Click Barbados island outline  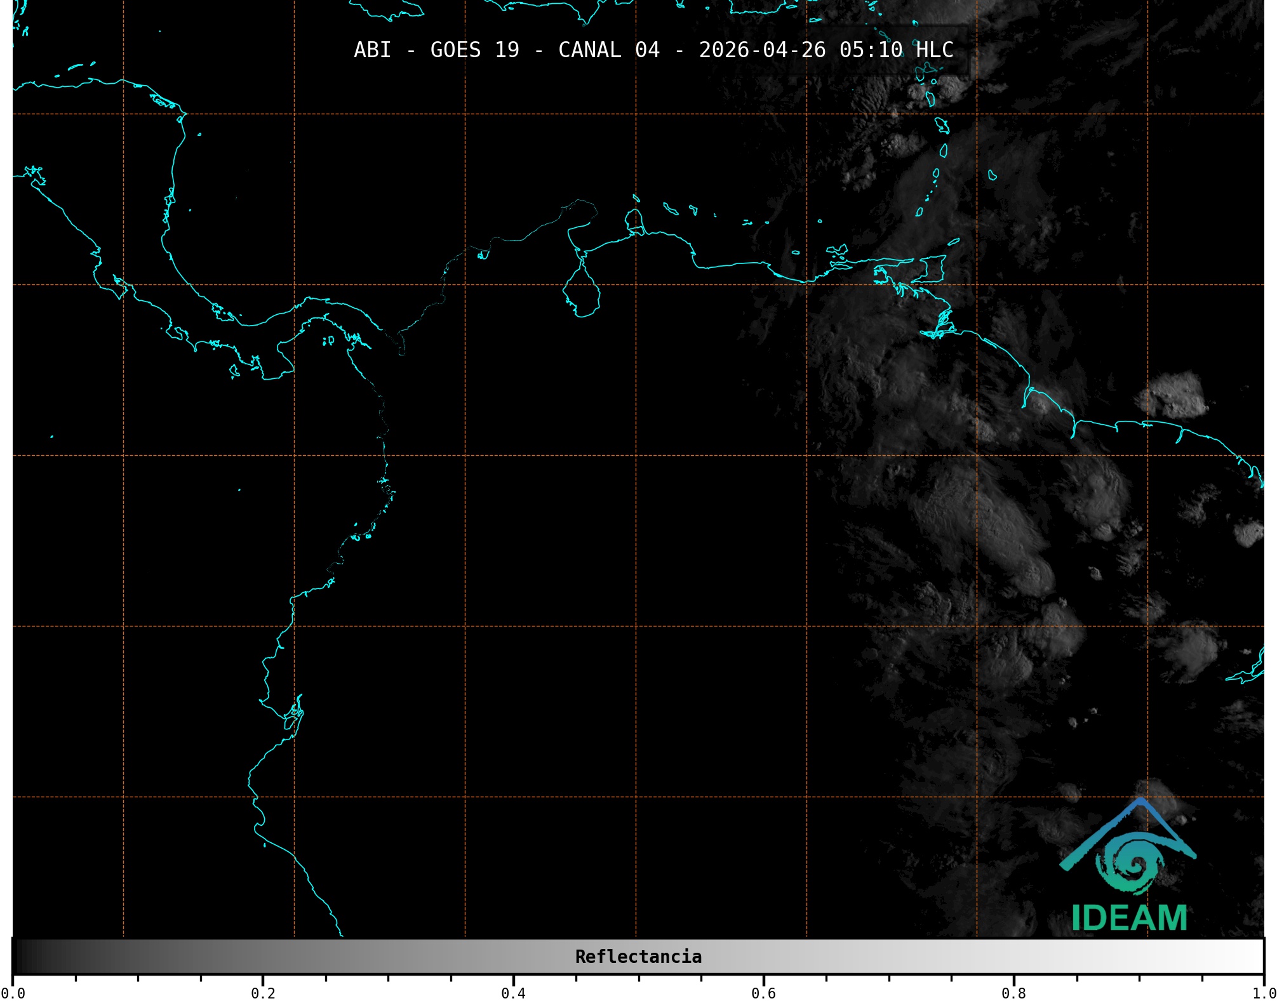point(992,175)
